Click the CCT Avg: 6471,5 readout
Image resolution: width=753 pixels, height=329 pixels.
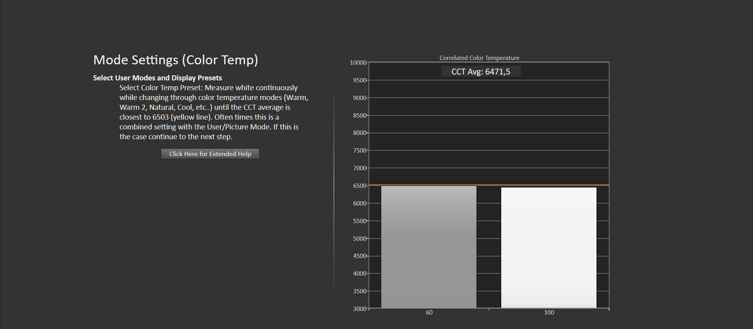point(481,71)
